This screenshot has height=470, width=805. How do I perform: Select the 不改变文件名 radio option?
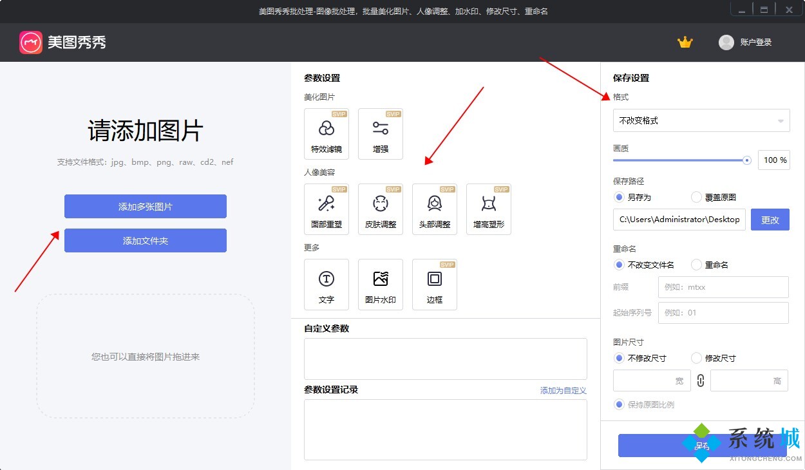644,265
